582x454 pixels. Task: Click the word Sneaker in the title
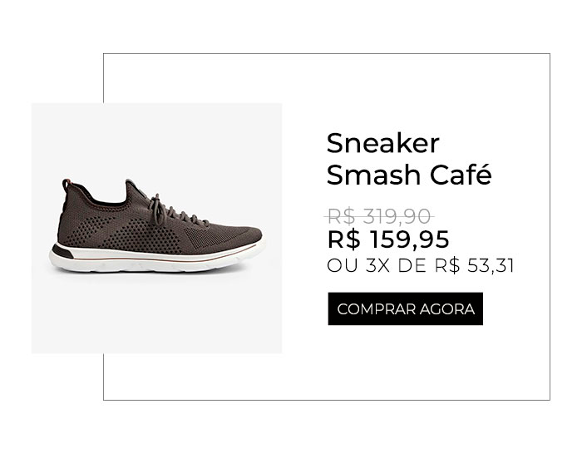tap(382, 143)
